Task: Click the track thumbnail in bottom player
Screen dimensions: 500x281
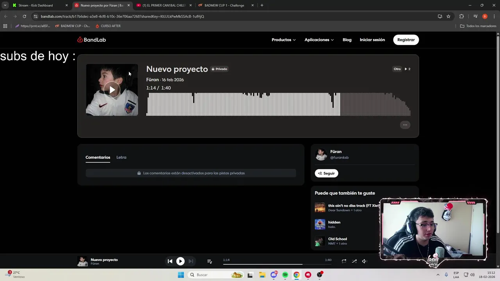Action: (82, 261)
